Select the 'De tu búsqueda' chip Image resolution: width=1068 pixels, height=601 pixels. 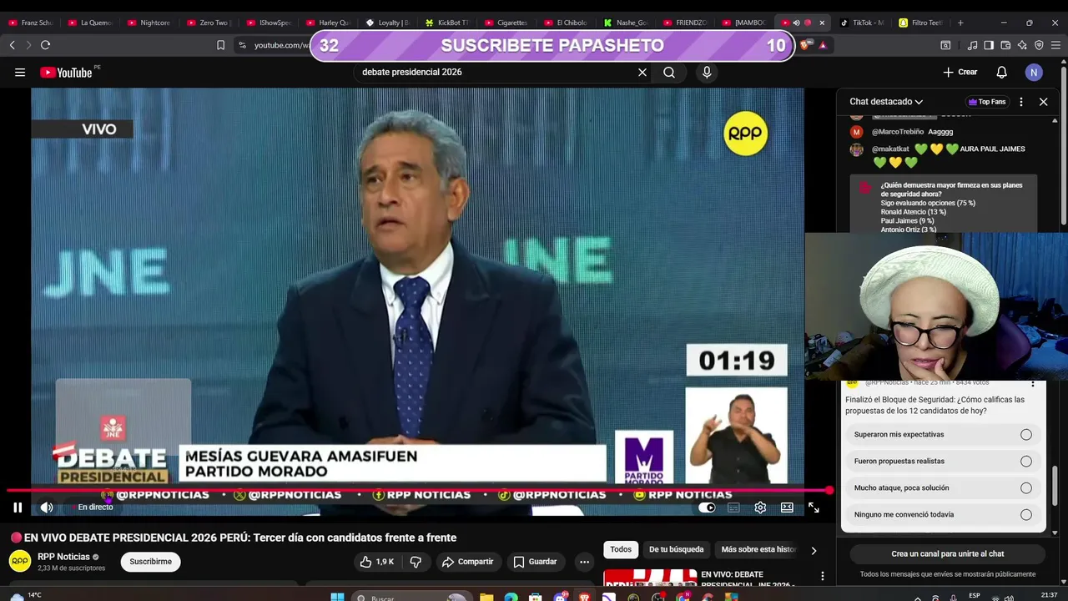point(677,549)
